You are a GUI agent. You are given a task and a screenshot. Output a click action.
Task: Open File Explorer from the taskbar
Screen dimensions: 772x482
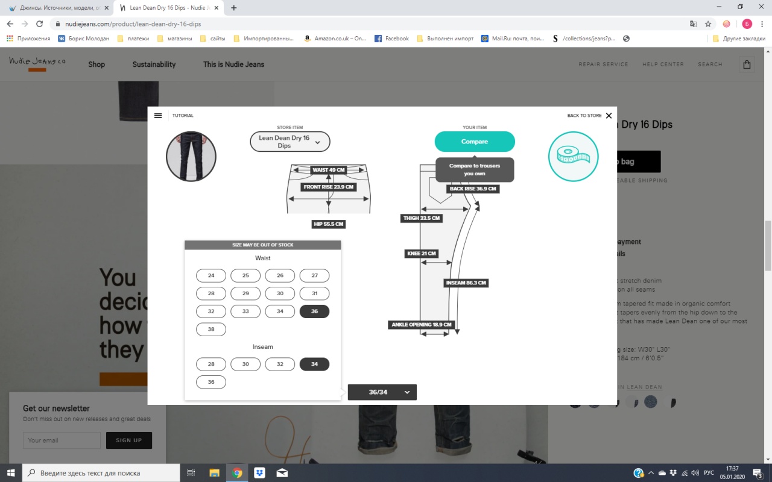214,473
